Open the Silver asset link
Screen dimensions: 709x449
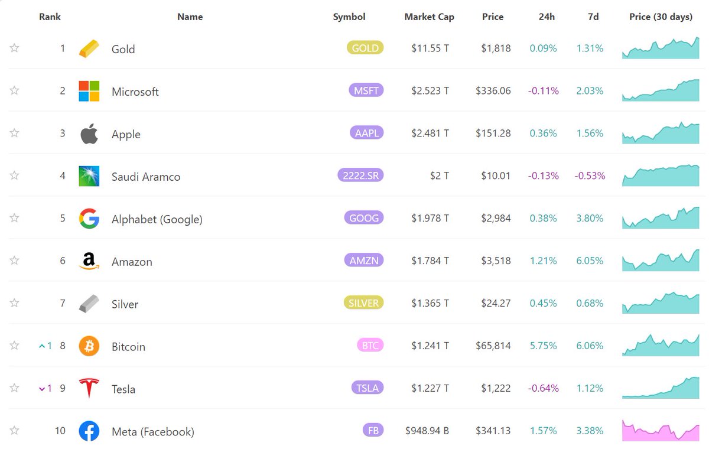[x=125, y=304]
